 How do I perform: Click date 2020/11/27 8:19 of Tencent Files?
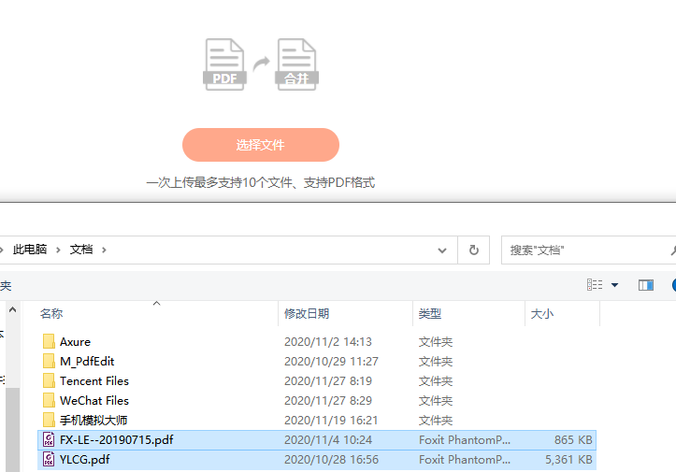coord(327,381)
